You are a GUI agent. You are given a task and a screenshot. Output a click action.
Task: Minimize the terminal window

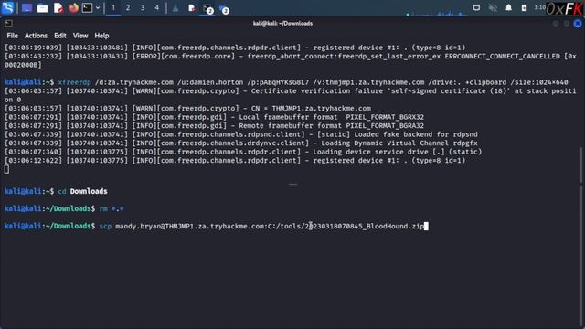pos(556,24)
